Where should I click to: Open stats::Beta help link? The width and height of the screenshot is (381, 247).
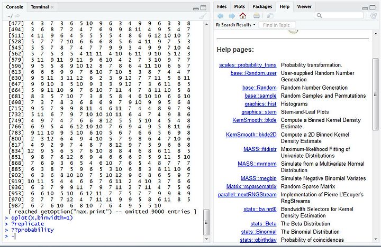(x=264, y=223)
